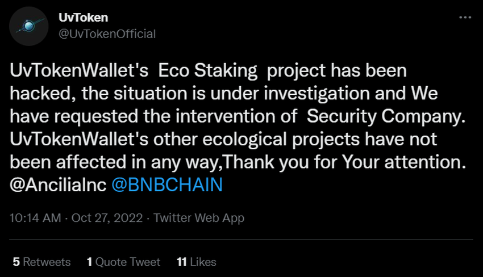Open the tweet's three-dot more options menu
The image size is (483, 277).
coord(465,19)
